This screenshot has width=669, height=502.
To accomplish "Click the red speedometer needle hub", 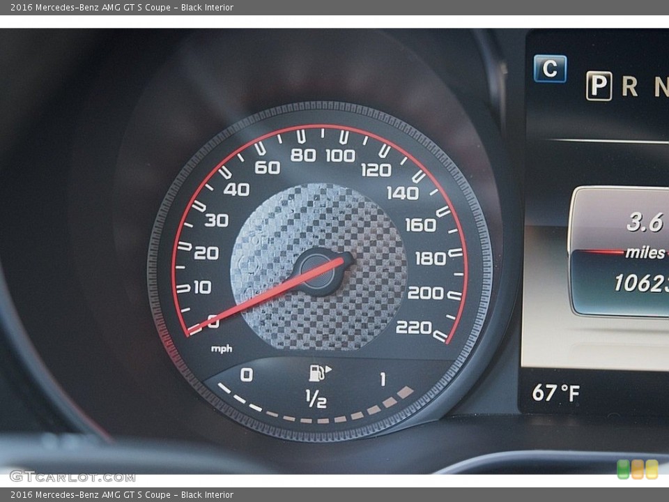I will [318, 271].
